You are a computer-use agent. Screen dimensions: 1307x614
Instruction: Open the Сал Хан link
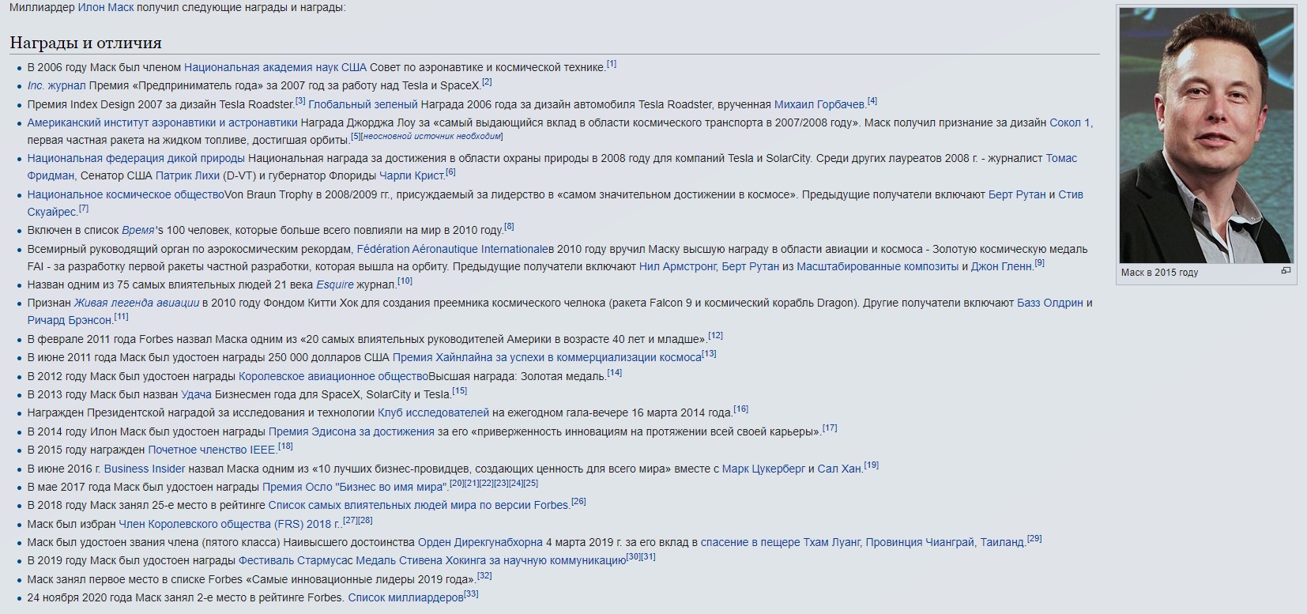click(839, 469)
